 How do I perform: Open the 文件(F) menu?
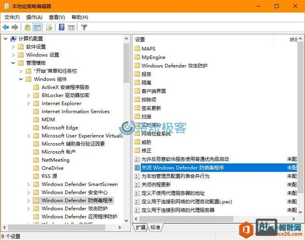tap(12, 17)
